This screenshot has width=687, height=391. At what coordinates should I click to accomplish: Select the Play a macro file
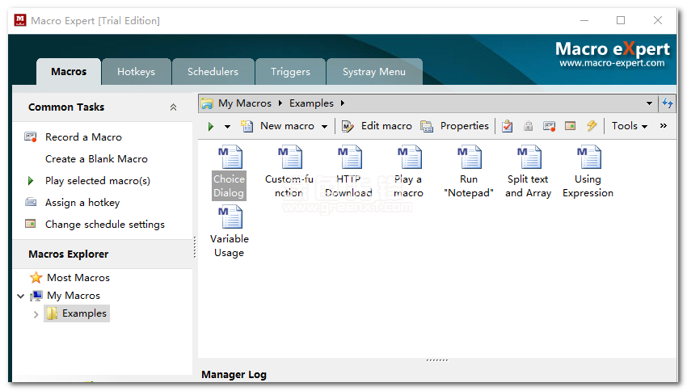coord(408,173)
